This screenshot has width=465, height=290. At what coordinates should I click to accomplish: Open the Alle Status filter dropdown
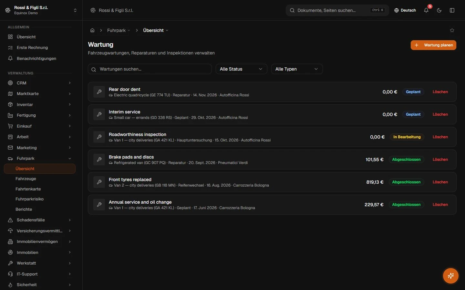[x=241, y=69]
